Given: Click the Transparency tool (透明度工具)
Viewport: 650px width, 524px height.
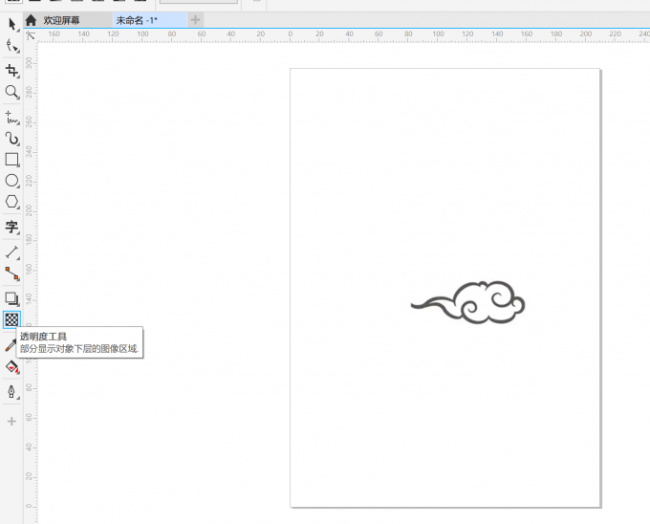Looking at the screenshot, I should 11,320.
